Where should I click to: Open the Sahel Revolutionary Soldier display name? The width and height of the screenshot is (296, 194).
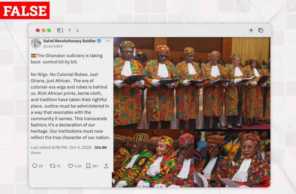[x=69, y=41]
